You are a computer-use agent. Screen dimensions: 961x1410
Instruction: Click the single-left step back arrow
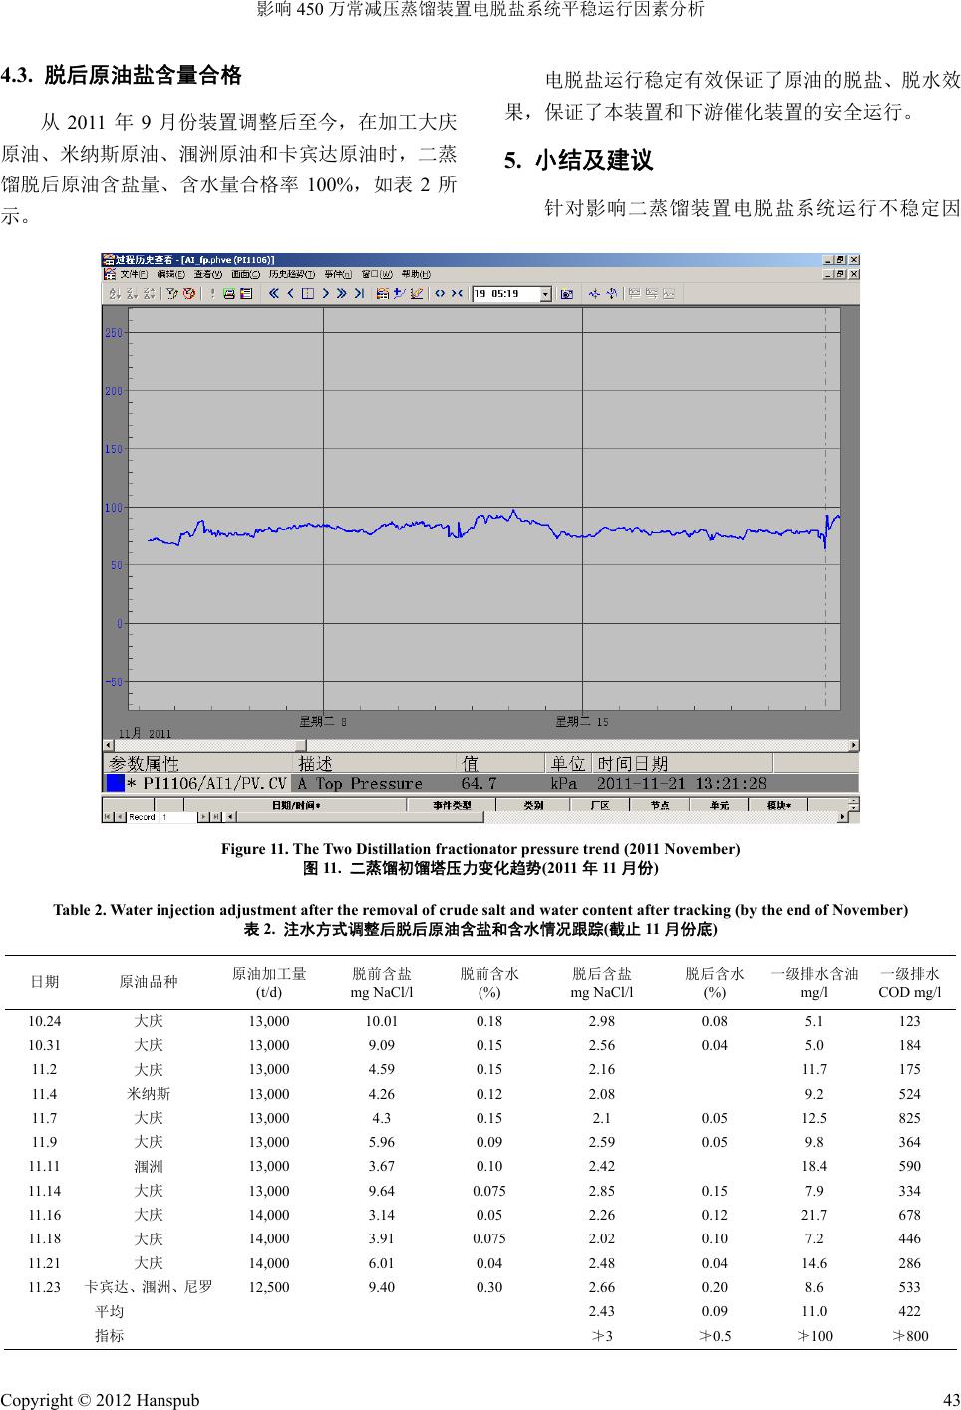tap(290, 294)
